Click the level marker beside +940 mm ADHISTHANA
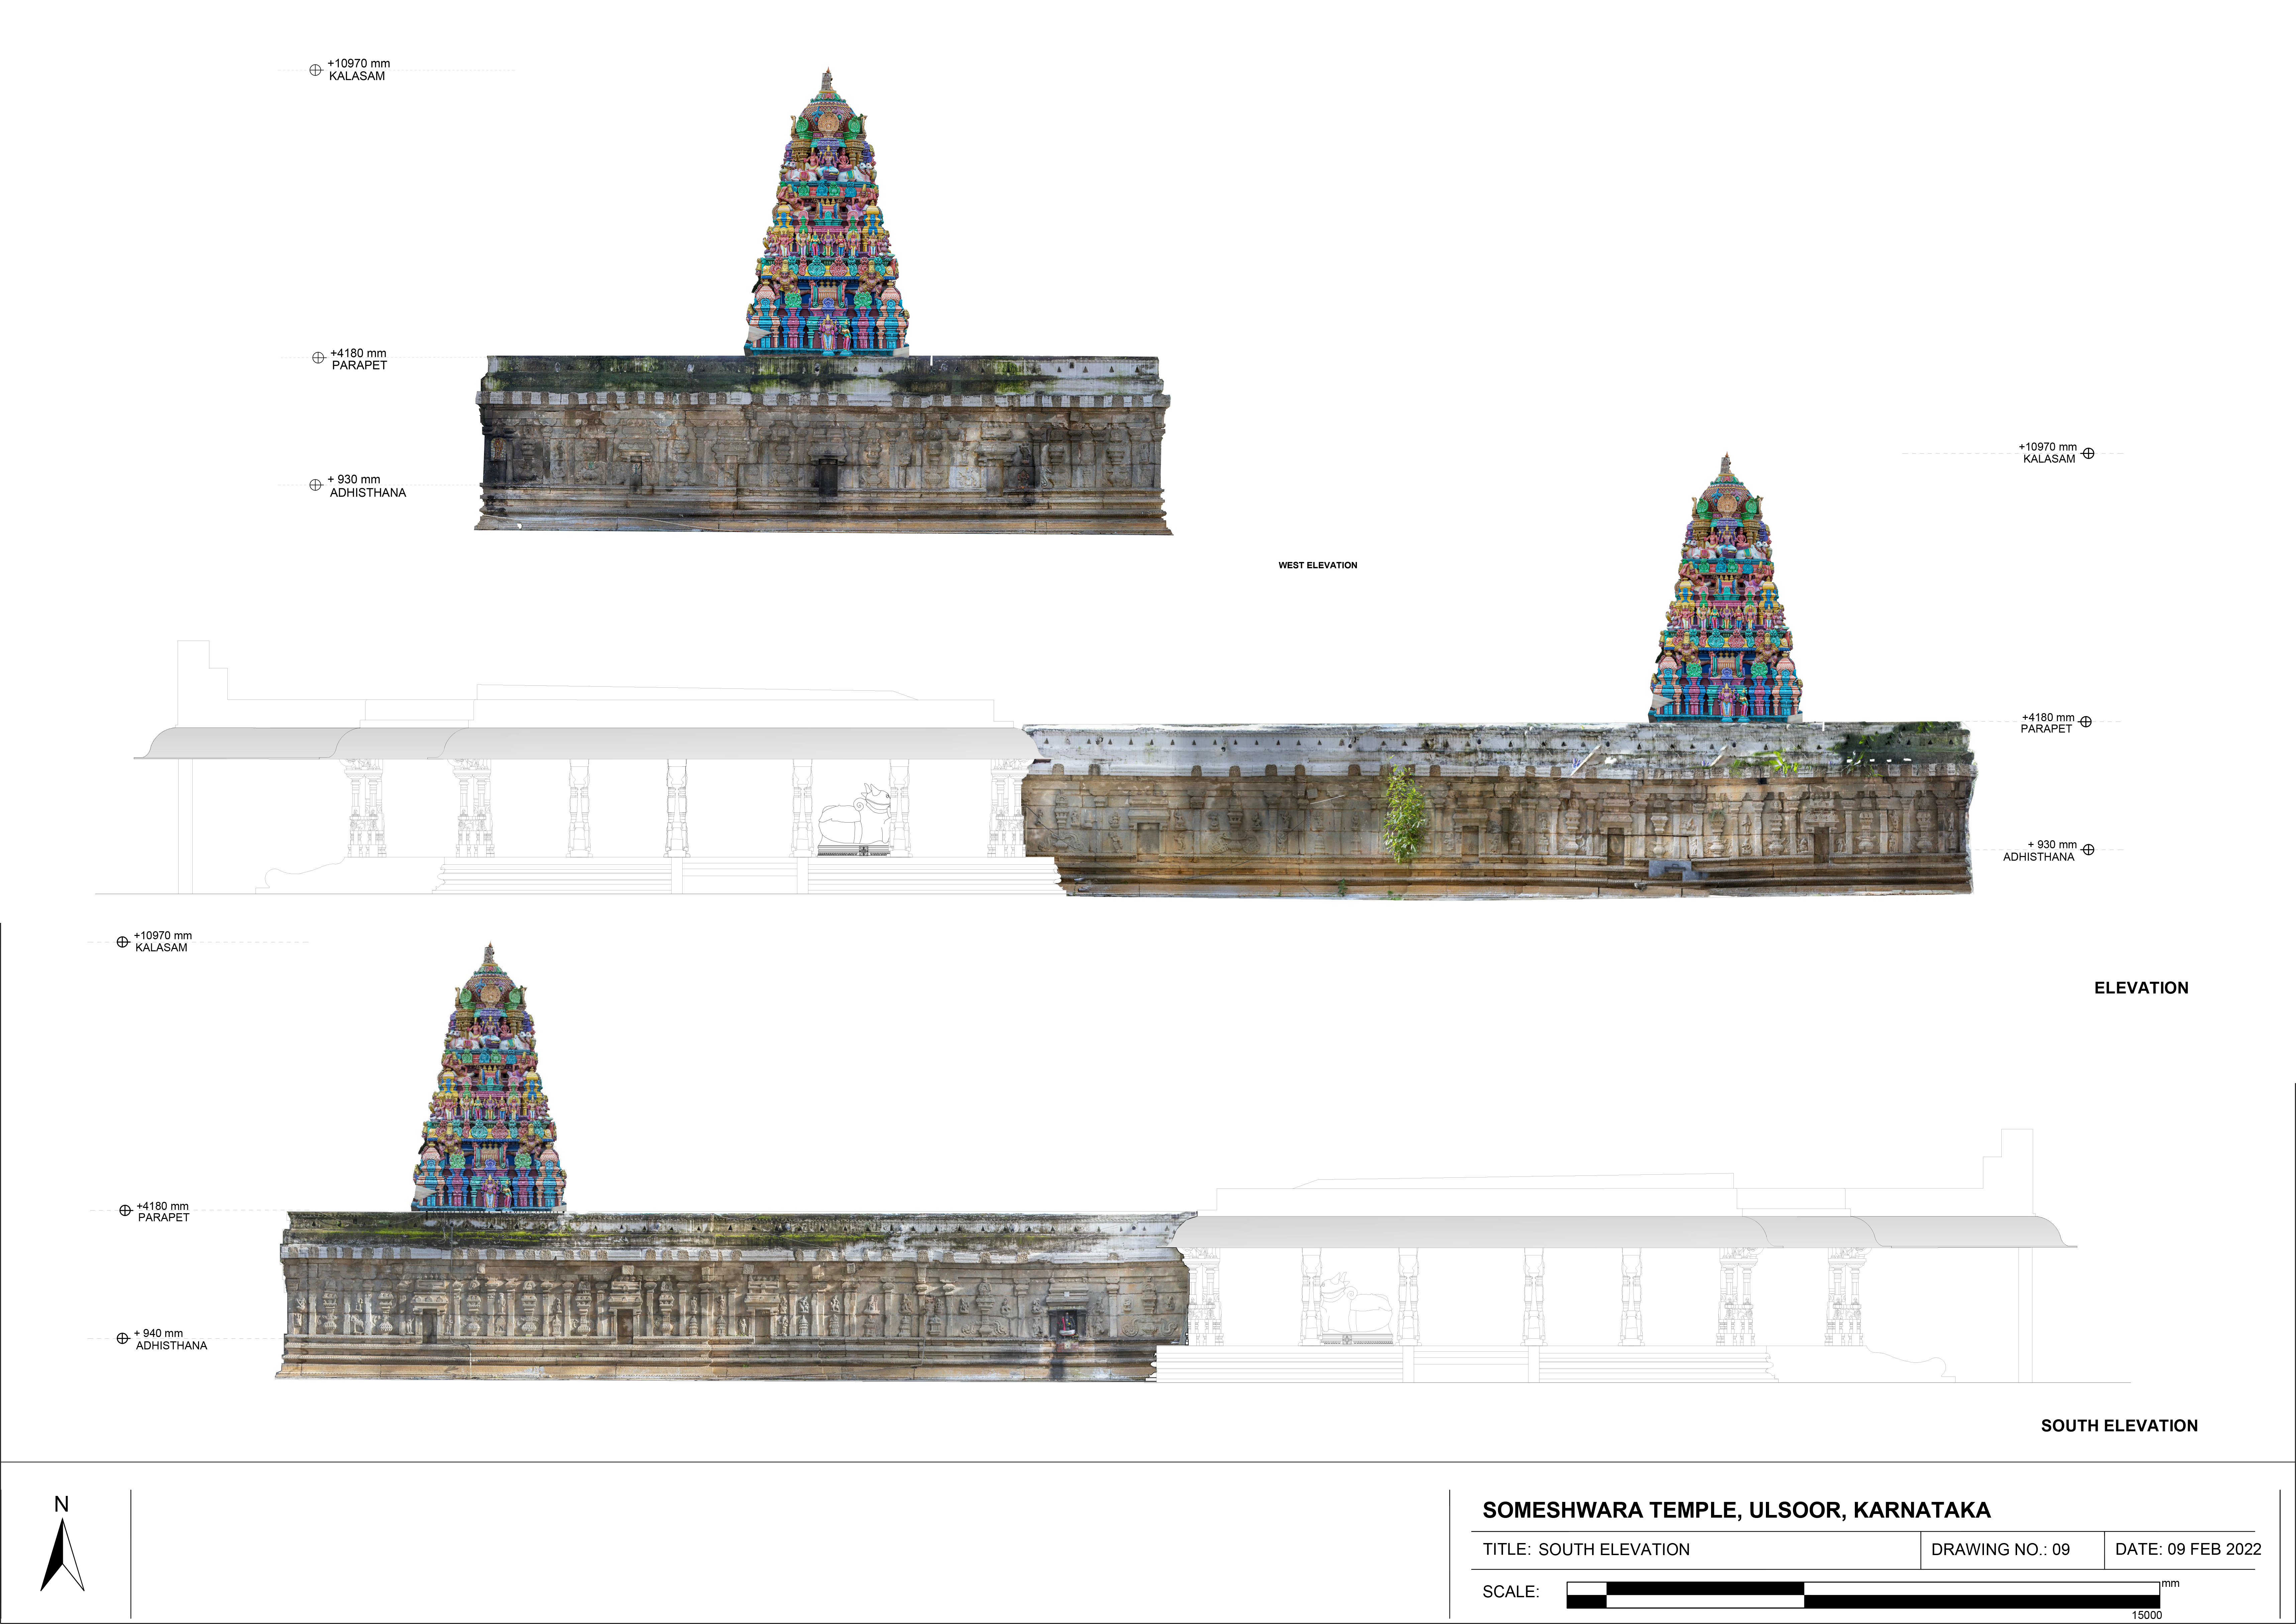Image resolution: width=2296 pixels, height=1624 pixels. pos(123,1338)
